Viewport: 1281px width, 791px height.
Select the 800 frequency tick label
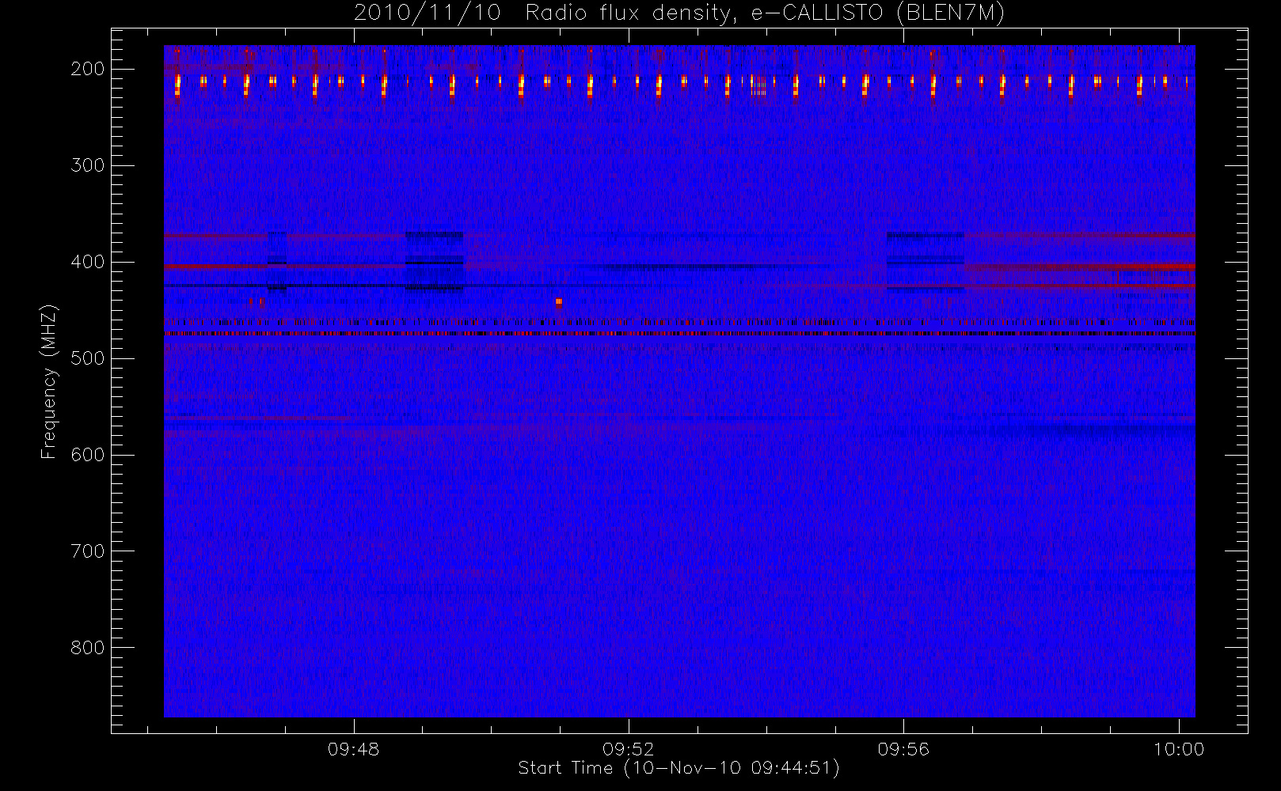coord(87,648)
